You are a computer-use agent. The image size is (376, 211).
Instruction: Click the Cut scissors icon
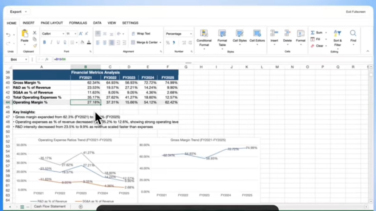(35, 33)
